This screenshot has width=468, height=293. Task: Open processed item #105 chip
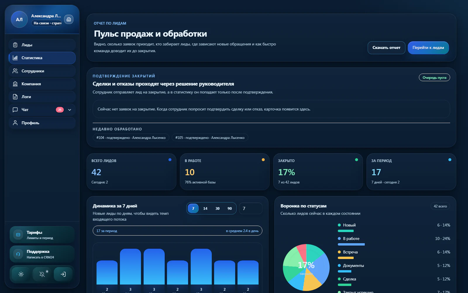[x=210, y=138]
